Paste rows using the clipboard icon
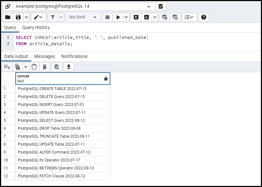 coord(34,67)
